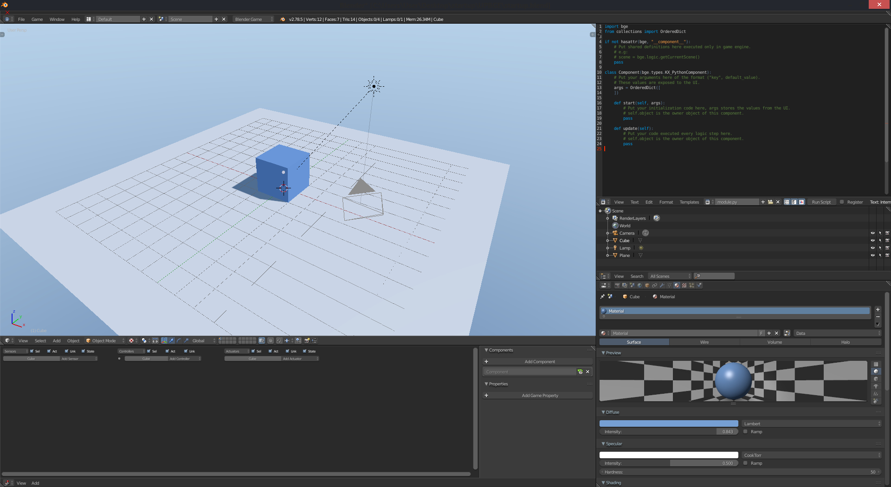The height and width of the screenshot is (487, 891).
Task: Open the Lambert diffuse shader dropdown
Action: 811,423
